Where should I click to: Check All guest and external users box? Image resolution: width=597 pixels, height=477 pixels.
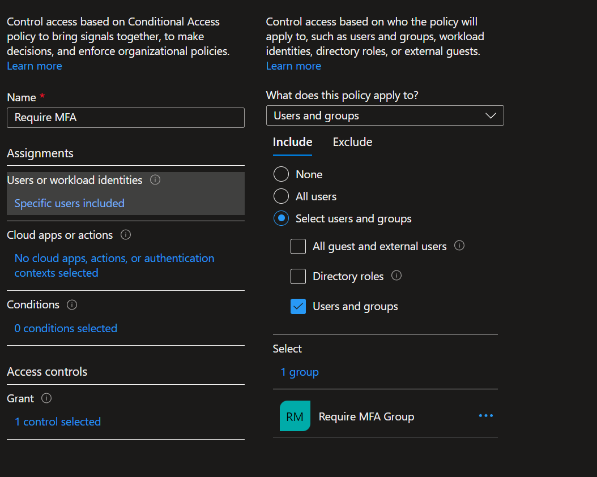point(298,247)
